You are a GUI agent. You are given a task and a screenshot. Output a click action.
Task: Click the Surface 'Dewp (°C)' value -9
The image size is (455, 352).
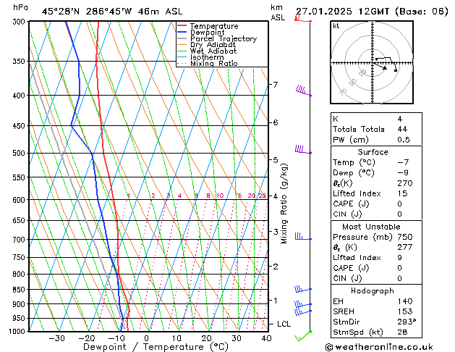click(403, 173)
